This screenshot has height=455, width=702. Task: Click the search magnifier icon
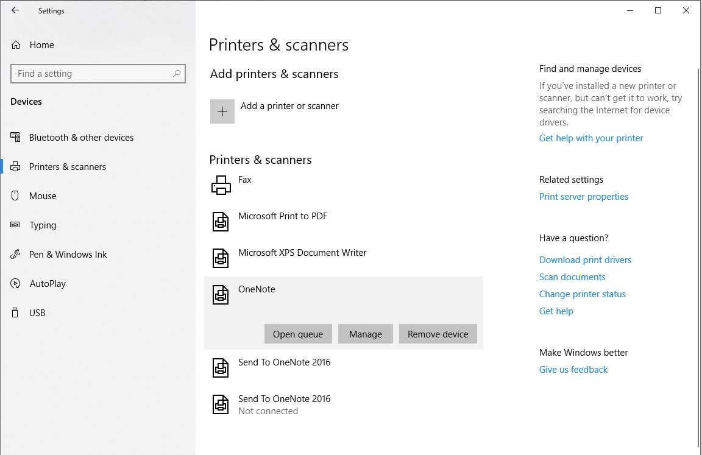pyautogui.click(x=176, y=73)
